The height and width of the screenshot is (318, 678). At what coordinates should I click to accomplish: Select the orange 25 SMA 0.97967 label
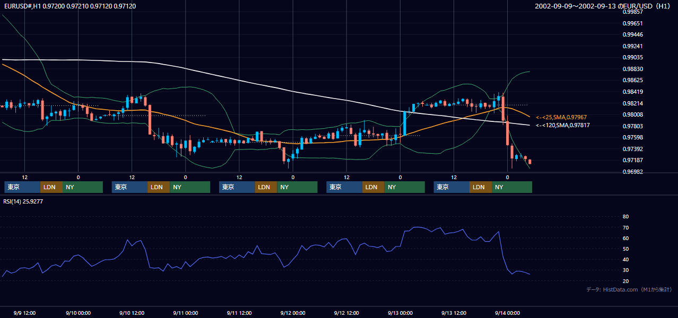pyautogui.click(x=561, y=117)
